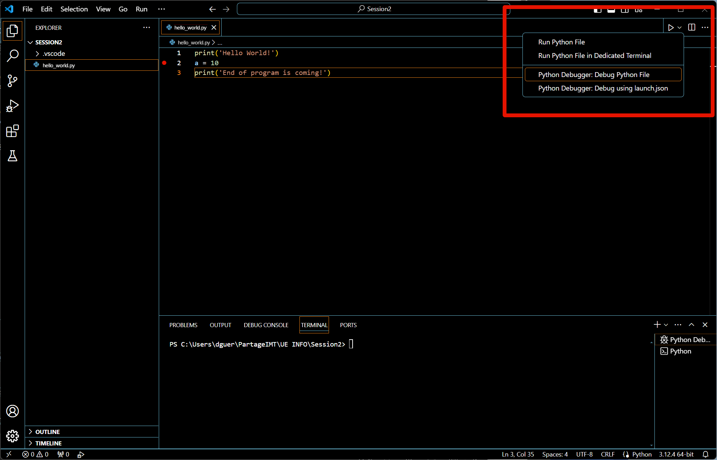Click the notifications bell in status bar

pos(706,454)
